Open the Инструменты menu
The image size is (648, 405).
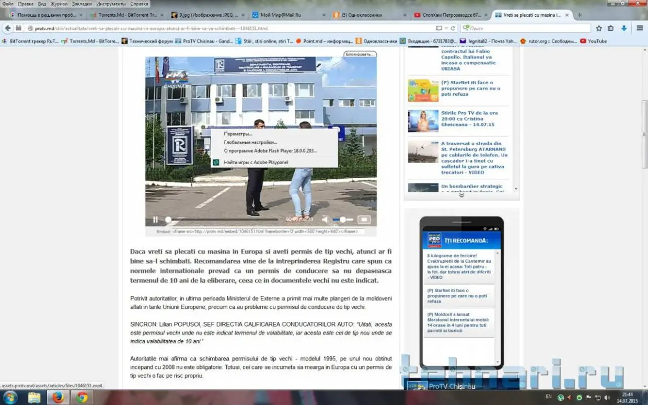coord(111,4)
